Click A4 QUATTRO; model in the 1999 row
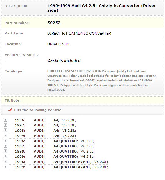 tap(65, 157)
